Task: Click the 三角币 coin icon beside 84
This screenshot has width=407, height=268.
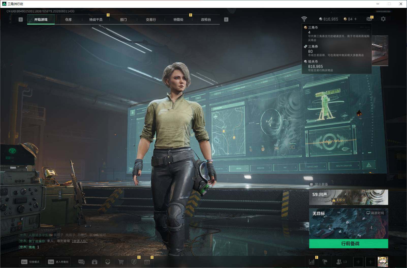Action: coord(345,19)
